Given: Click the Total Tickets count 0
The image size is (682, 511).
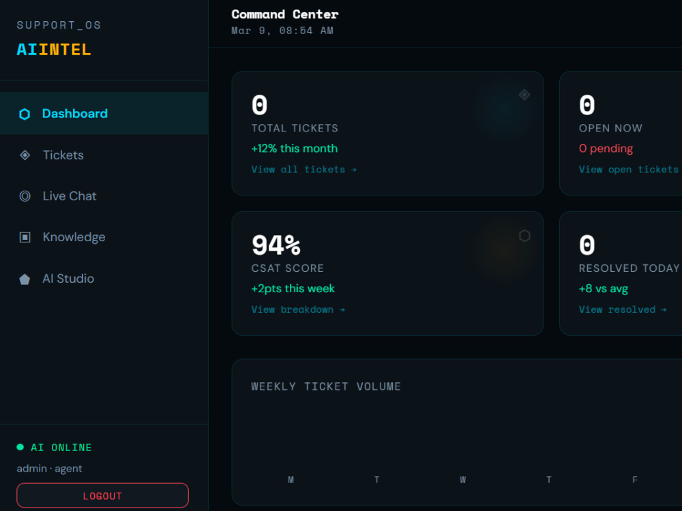Looking at the screenshot, I should (259, 105).
